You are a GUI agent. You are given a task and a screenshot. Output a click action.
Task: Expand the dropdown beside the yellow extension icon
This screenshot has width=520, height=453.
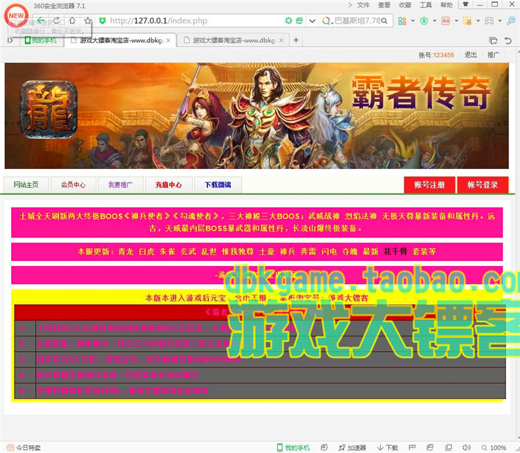[478, 21]
